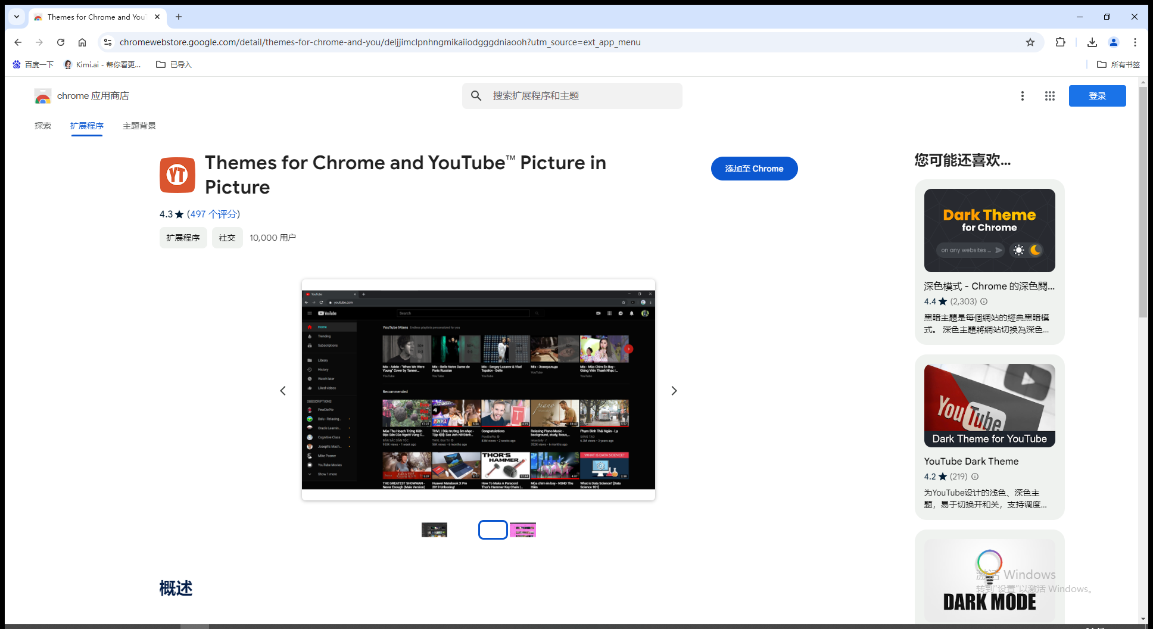The height and width of the screenshot is (629, 1153).
Task: Click the address bar URL
Action: [x=380, y=42]
